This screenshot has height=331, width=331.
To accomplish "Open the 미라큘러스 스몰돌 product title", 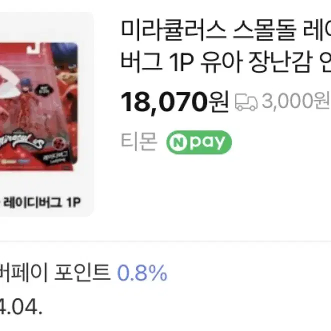I will pos(226,30).
